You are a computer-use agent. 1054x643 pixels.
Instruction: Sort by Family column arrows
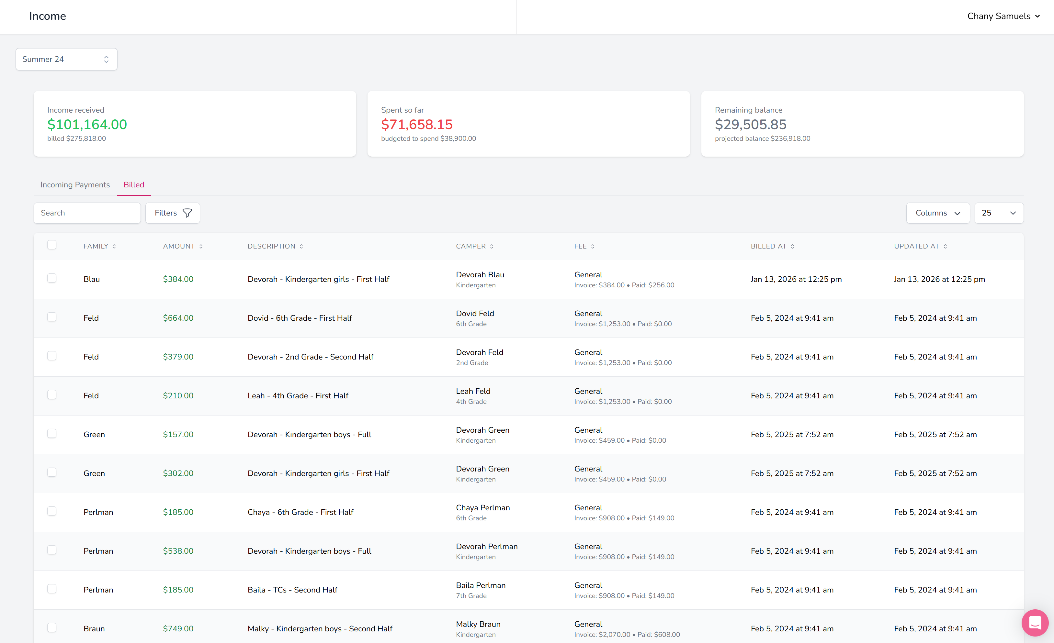tap(114, 246)
